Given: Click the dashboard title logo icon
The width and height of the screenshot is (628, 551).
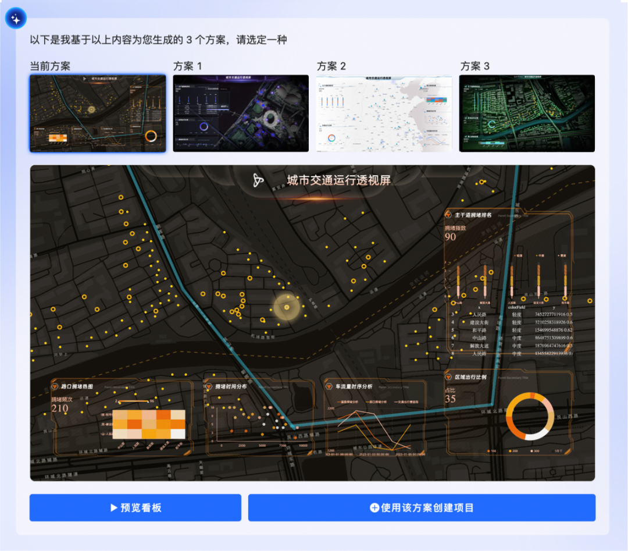Looking at the screenshot, I should click(258, 180).
